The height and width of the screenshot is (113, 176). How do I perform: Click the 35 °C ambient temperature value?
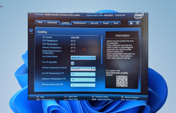[x=73, y=51]
